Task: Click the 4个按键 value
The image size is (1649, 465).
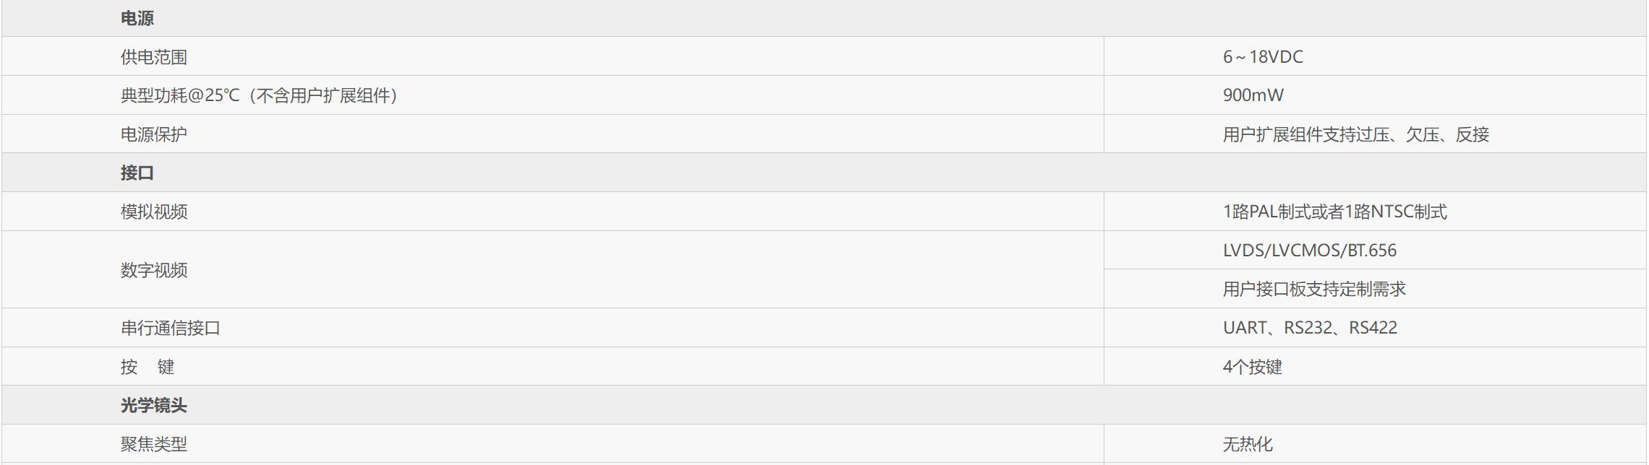Action: point(1252,367)
